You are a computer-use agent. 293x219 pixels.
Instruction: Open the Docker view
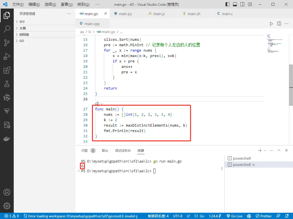coord(7,139)
